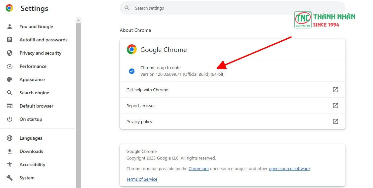Click the magnifier icon beside Search engine

[x=10, y=93]
